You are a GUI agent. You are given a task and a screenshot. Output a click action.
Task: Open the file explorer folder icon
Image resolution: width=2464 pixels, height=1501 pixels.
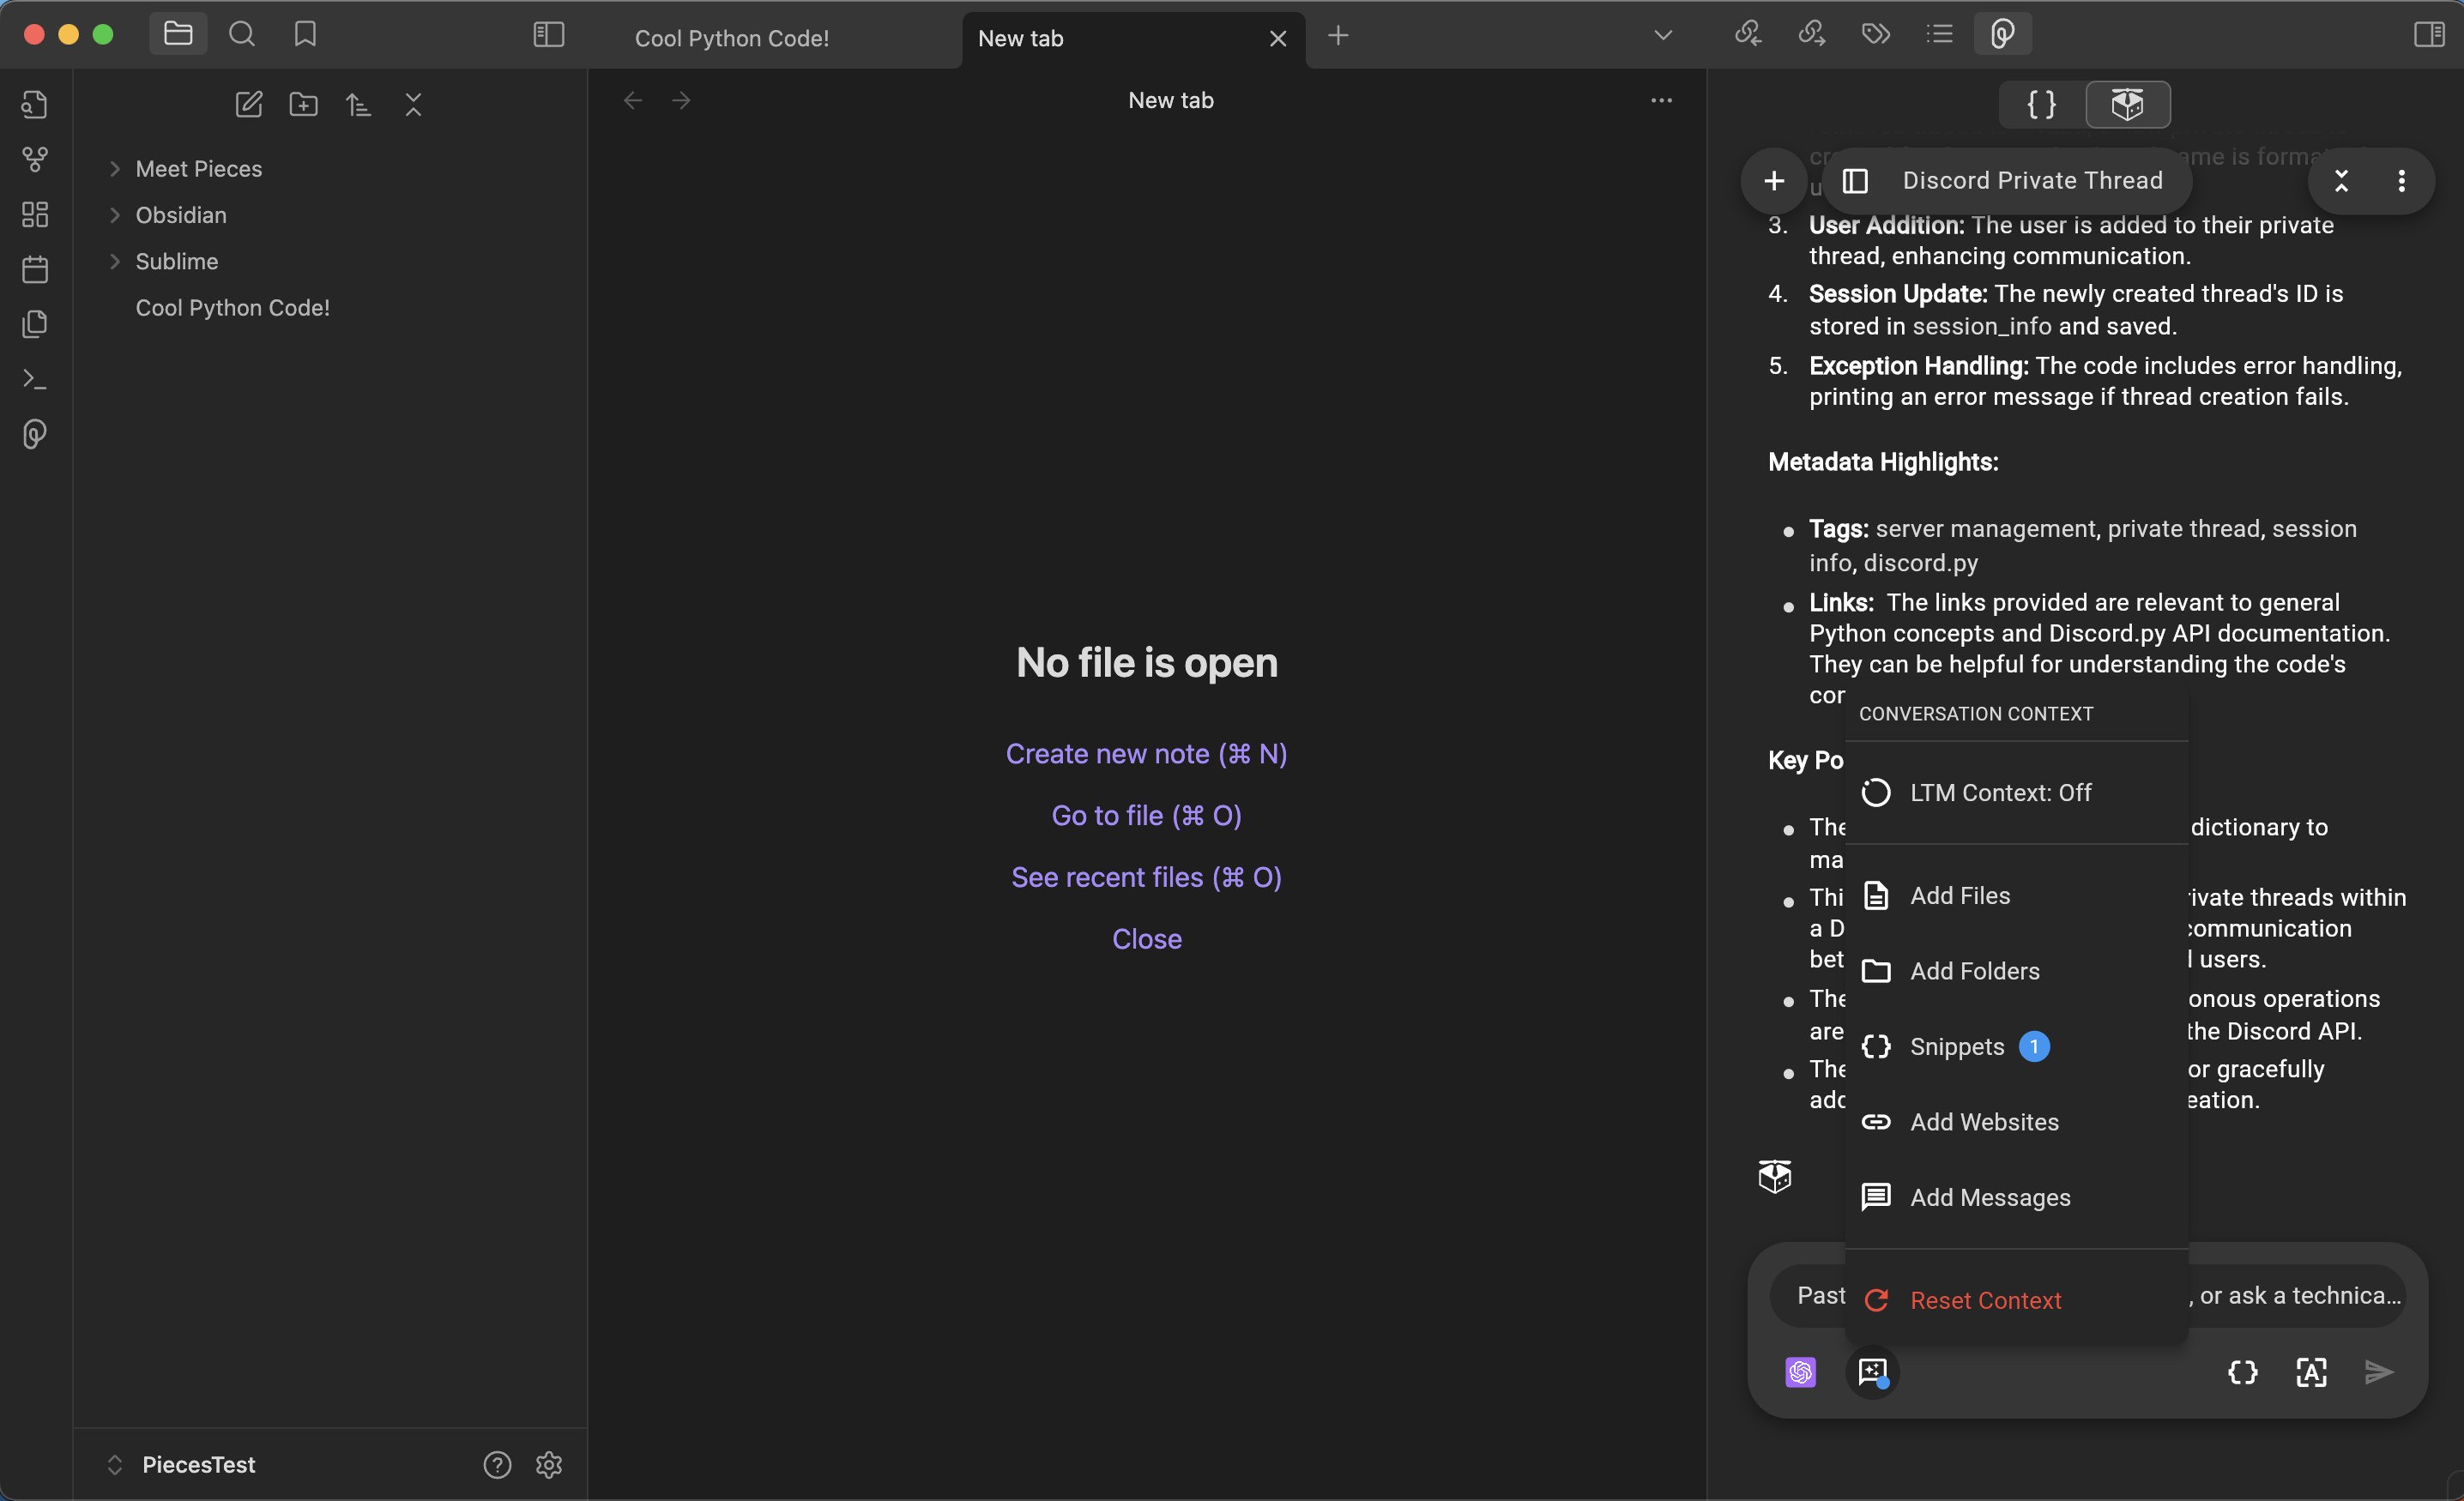178,34
